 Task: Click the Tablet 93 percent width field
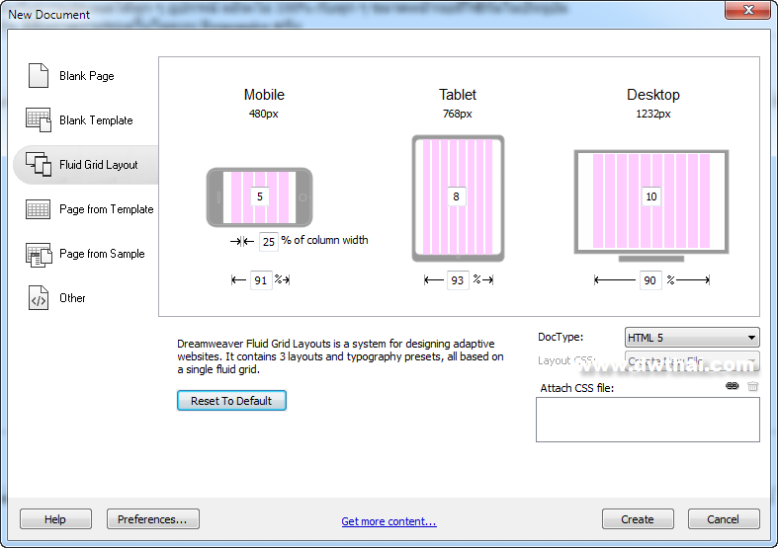click(458, 280)
